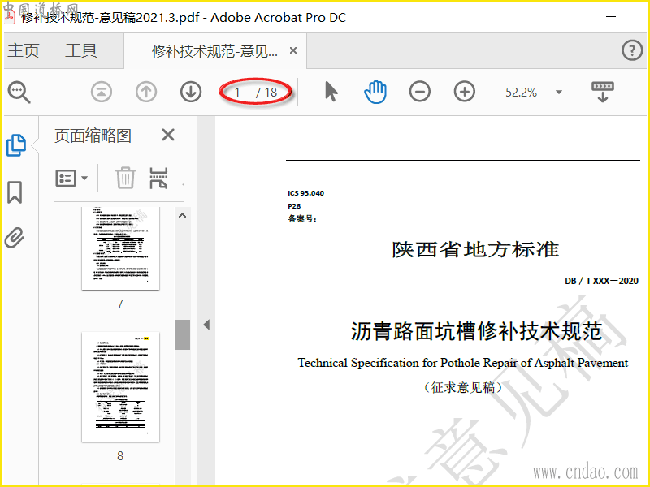
Task: Open the bookmarks panel icon
Action: click(x=15, y=192)
